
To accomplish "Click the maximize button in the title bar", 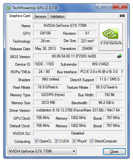I will tap(108, 7).
